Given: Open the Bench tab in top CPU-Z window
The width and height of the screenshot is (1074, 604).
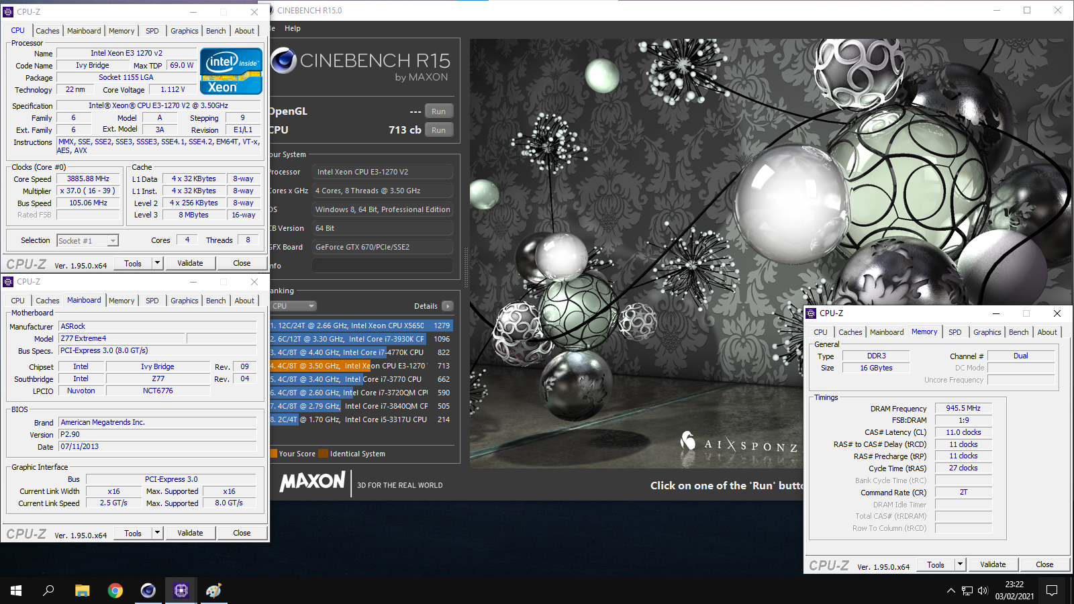Looking at the screenshot, I should coord(216,31).
